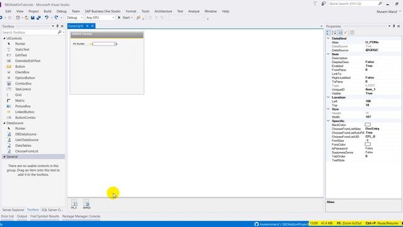Collapse the DataBind category in Properties

point(328,38)
